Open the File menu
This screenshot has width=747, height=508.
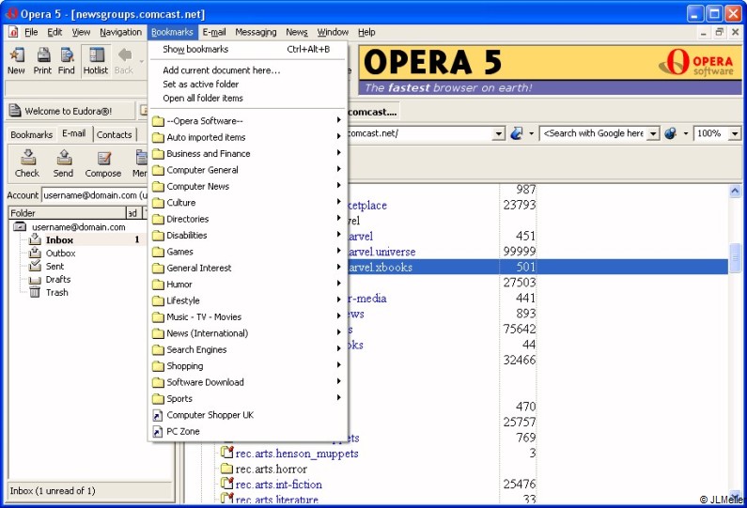coord(31,32)
